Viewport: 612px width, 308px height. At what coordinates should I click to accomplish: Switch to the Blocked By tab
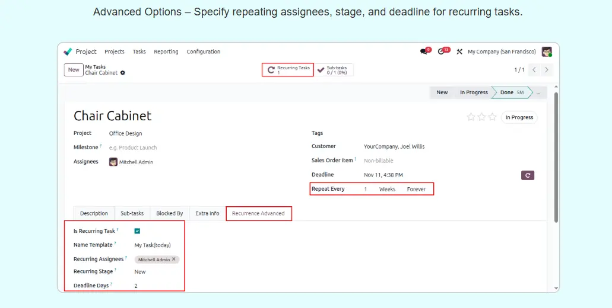[x=169, y=213]
